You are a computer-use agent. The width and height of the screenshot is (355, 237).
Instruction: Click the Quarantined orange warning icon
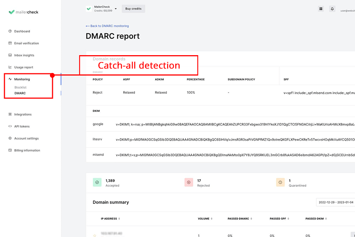pyautogui.click(x=280, y=182)
